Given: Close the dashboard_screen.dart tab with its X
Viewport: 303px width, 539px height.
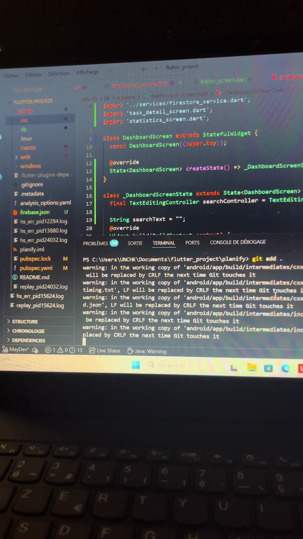Looking at the screenshot, I should pyautogui.click(x=180, y=82).
